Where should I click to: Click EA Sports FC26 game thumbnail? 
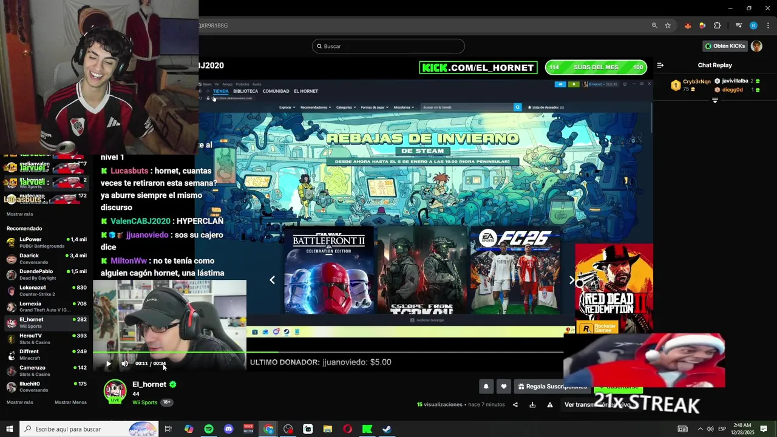point(515,270)
